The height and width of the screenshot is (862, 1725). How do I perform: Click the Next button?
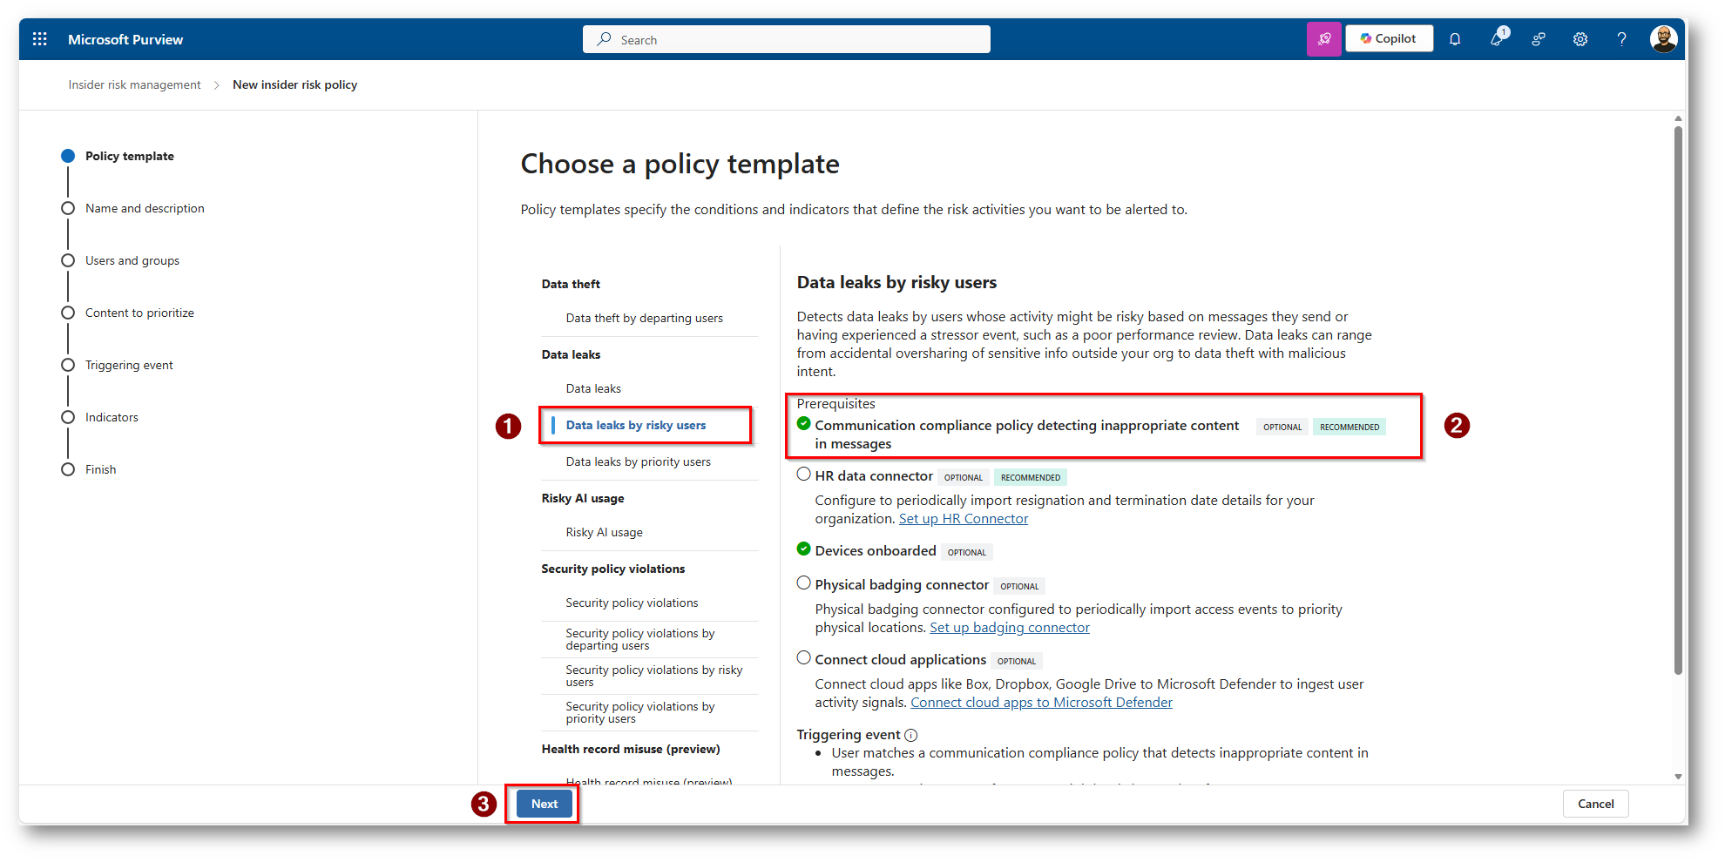545,804
